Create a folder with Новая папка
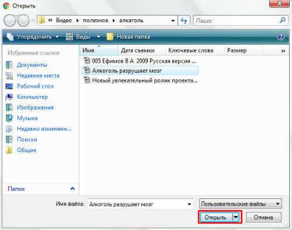 [128, 37]
